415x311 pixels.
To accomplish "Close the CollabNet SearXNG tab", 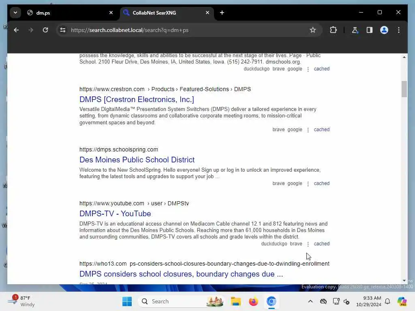I will coord(207,13).
